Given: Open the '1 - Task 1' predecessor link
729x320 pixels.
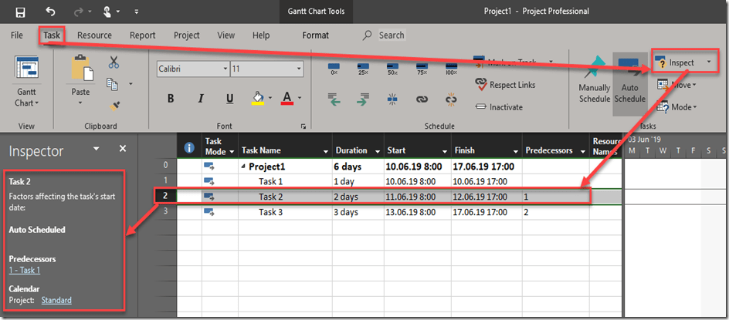Looking at the screenshot, I should tap(25, 271).
